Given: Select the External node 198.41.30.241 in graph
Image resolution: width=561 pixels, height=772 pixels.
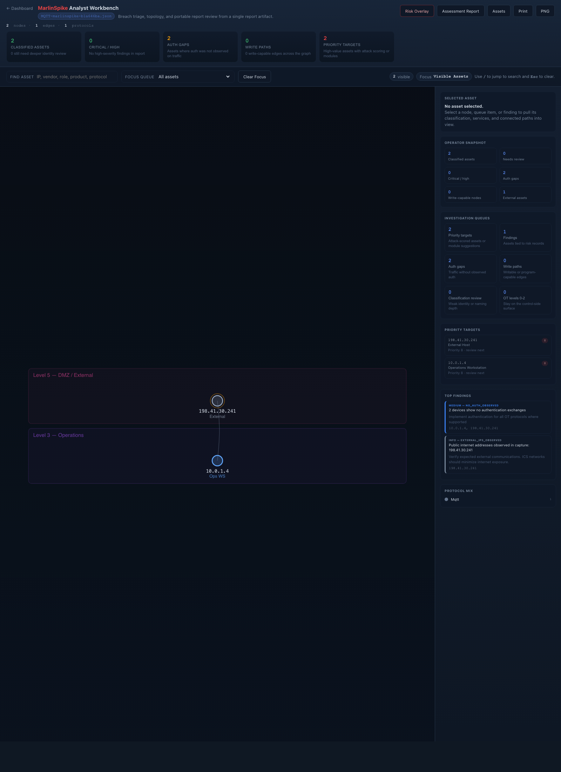Looking at the screenshot, I should tap(217, 401).
